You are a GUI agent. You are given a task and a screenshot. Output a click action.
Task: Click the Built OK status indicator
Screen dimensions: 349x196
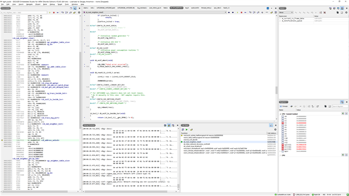pyautogui.click(x=316, y=194)
